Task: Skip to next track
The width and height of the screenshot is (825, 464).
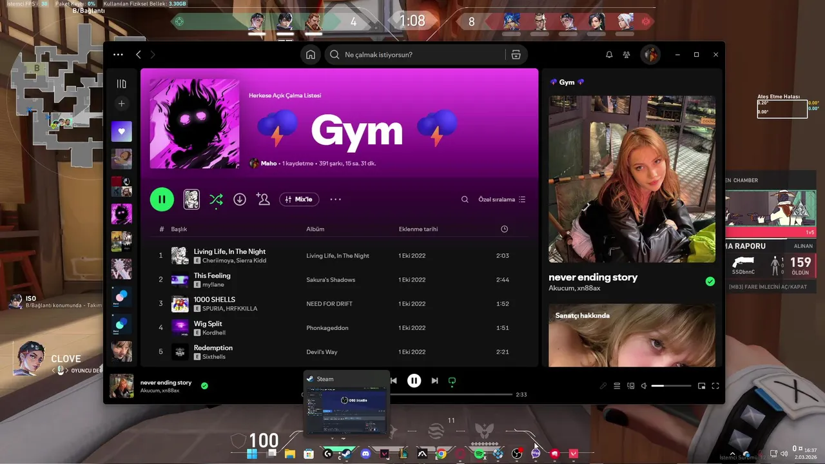Action: tap(434, 381)
